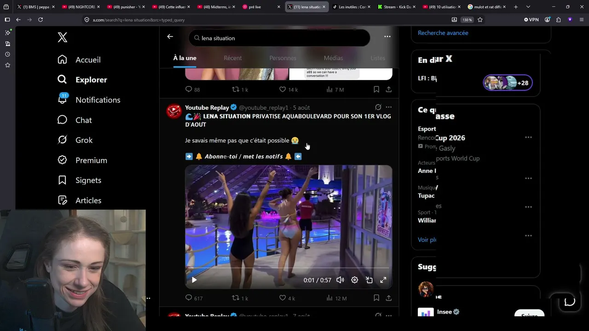Open the browser extensions puzzle icon

559,20
